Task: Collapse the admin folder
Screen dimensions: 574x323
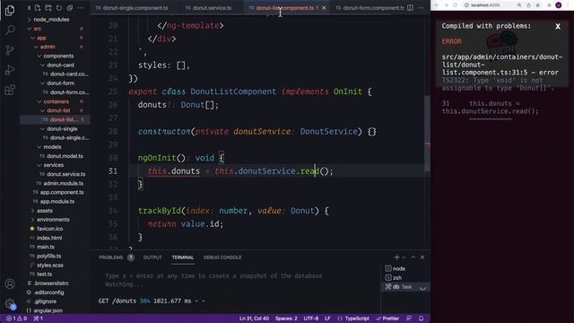Action: [x=48, y=47]
